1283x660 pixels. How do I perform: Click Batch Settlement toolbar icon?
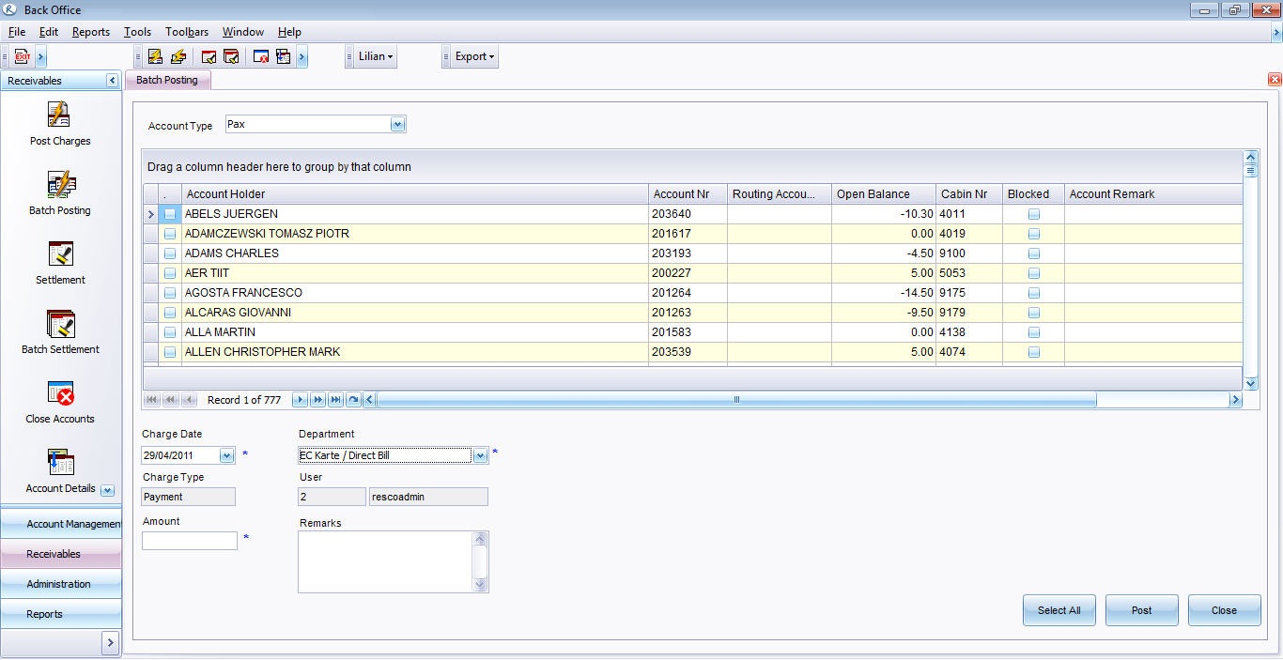point(231,56)
